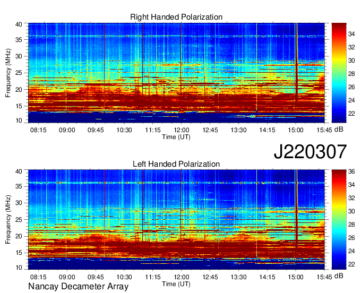Click the 30 MHz tick of Right Handed plot
The width and height of the screenshot is (361, 293).
(x=19, y=56)
